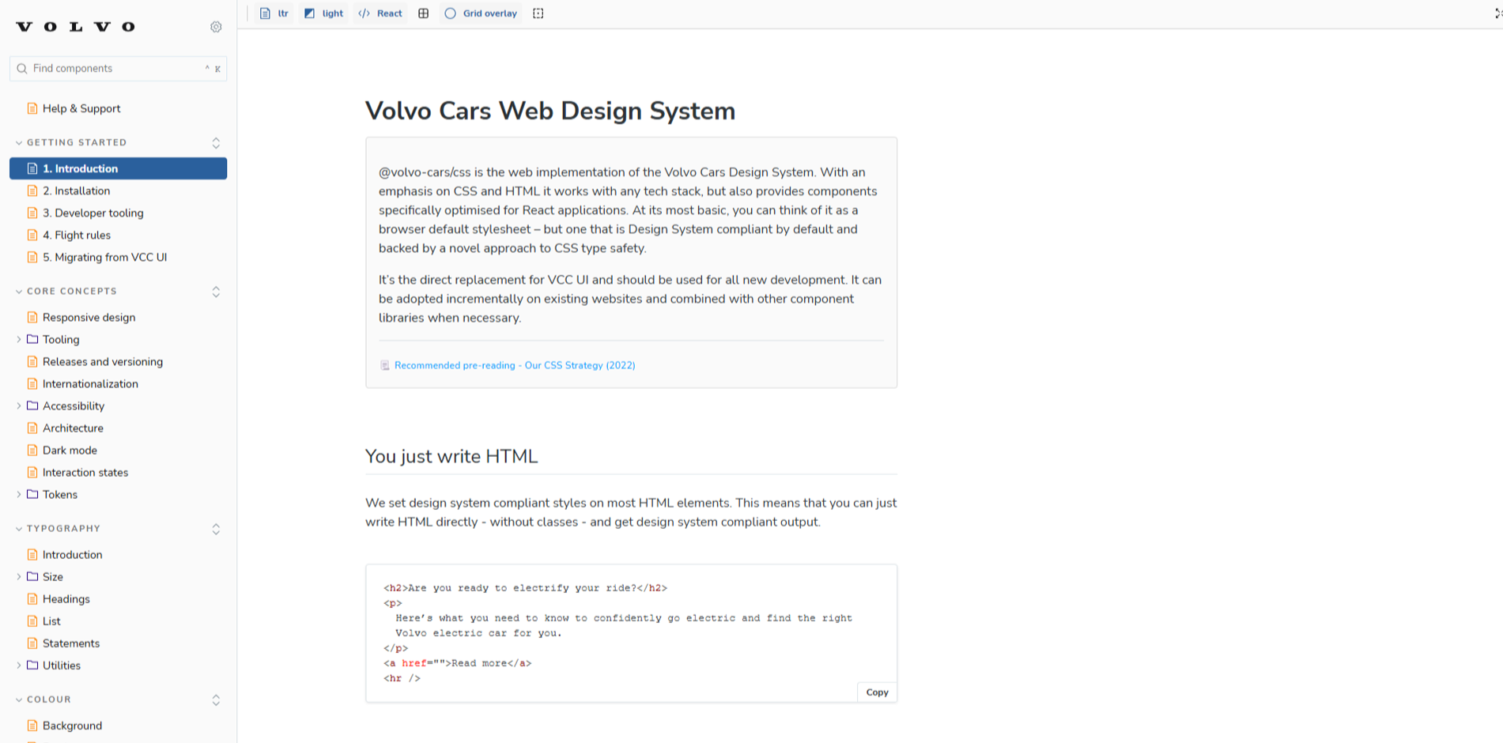Switch the light theme toggle
Viewport: 1503px width, 743px height.
tap(324, 13)
